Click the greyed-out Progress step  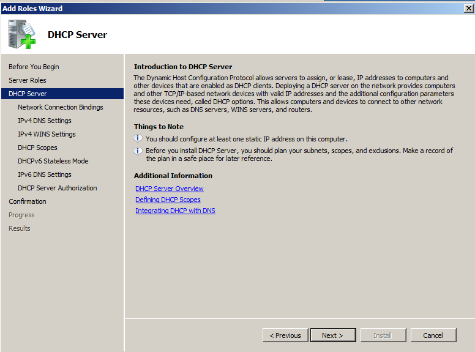[21, 215]
